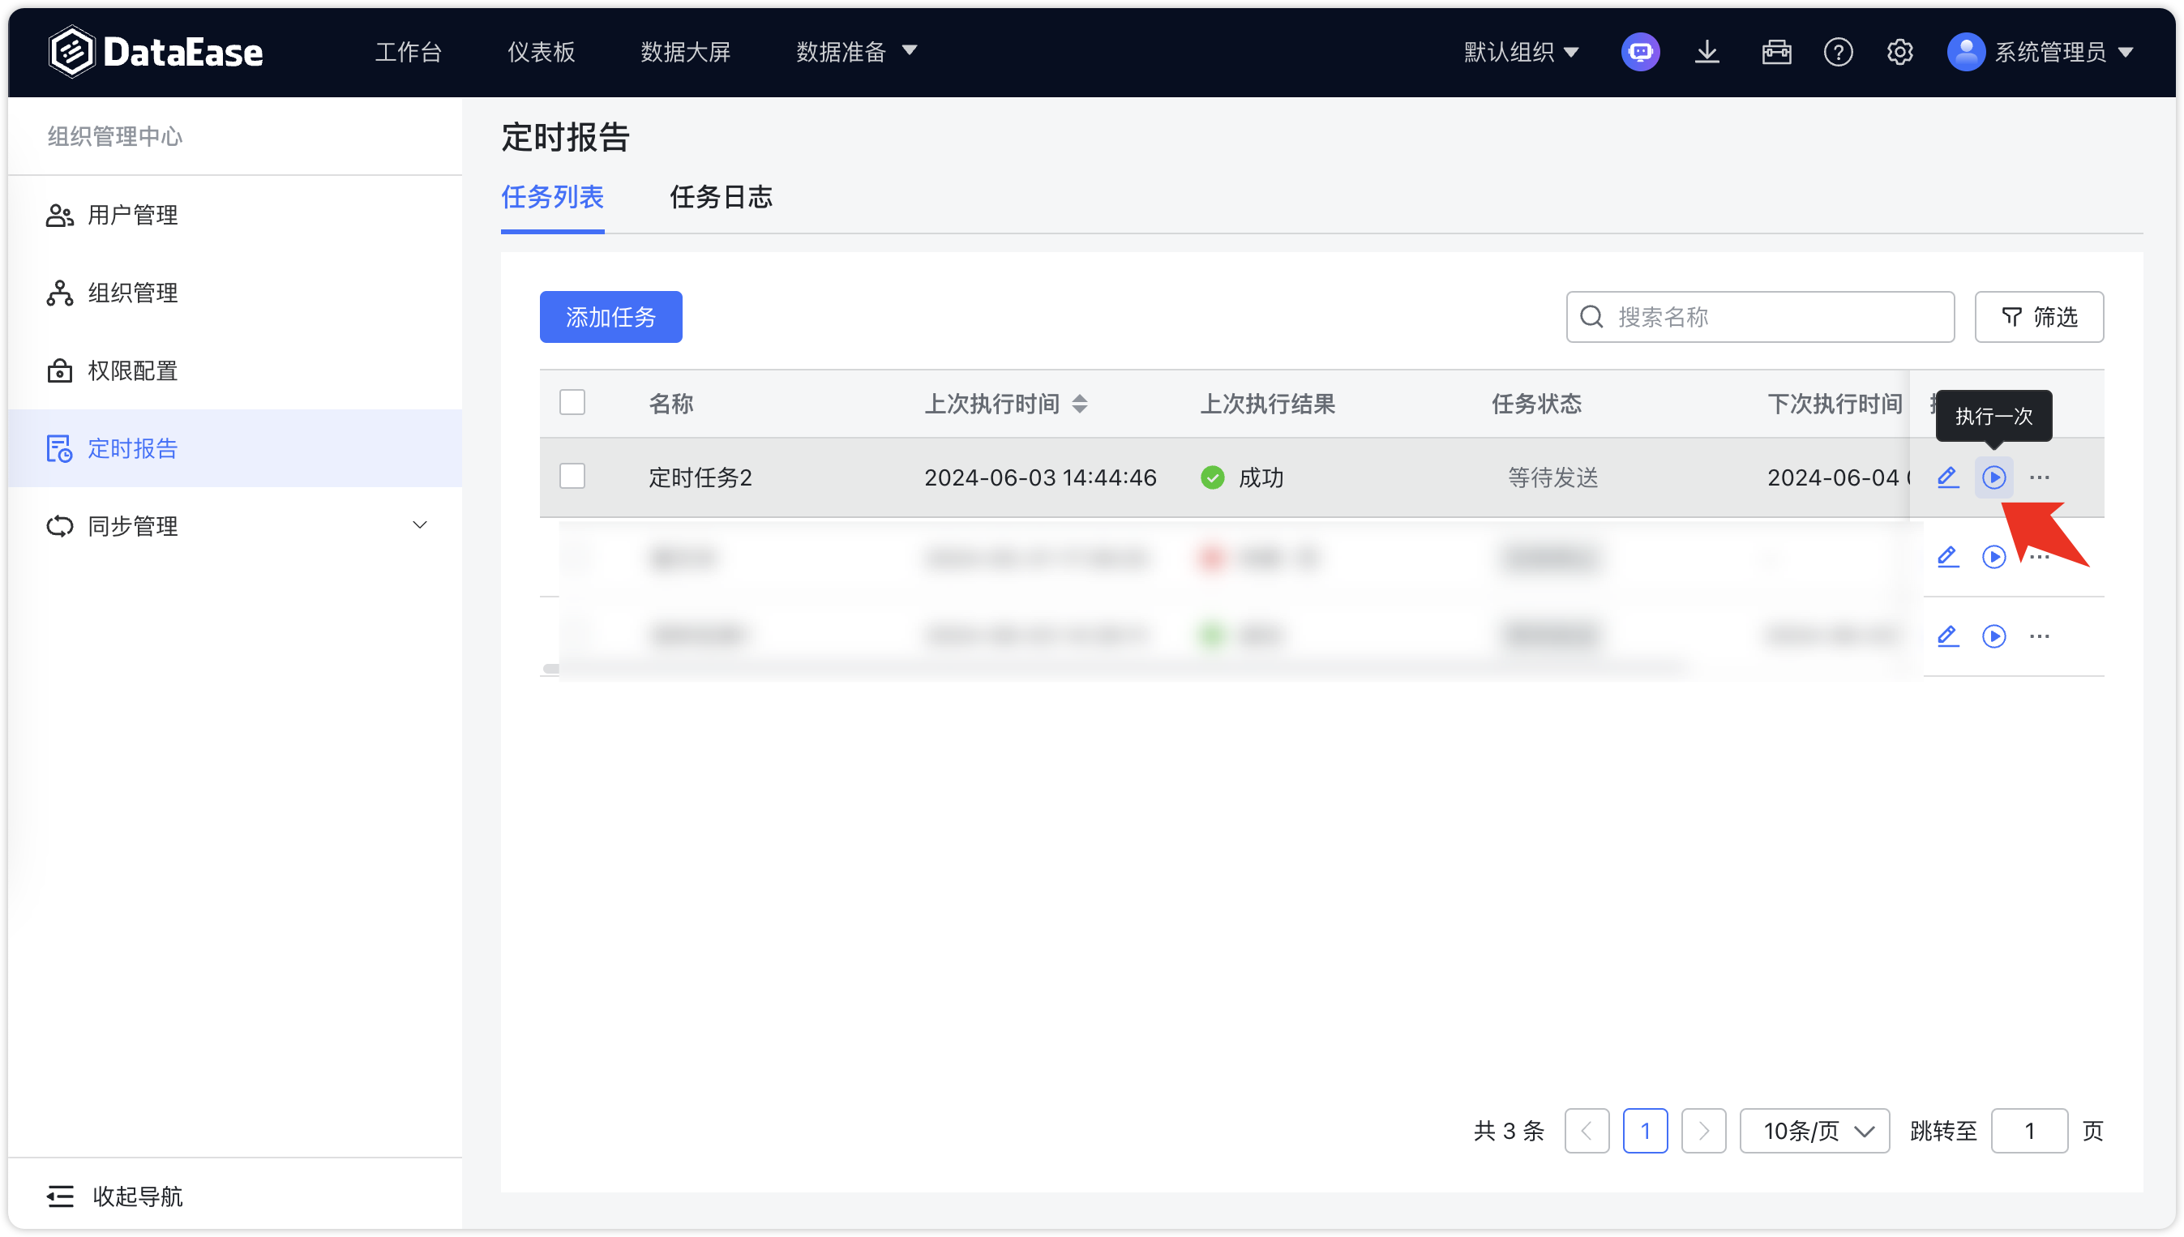Click the 添加任务 button
The width and height of the screenshot is (2184, 1237).
point(610,317)
